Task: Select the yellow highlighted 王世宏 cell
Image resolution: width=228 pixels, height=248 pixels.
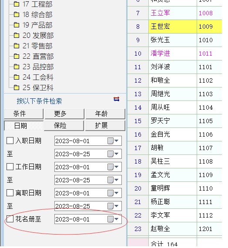Action: [x=173, y=27]
